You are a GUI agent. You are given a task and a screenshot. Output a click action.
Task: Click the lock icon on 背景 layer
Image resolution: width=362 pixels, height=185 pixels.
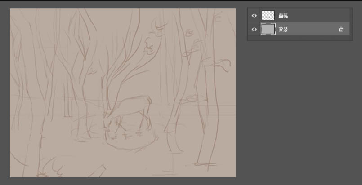(341, 29)
